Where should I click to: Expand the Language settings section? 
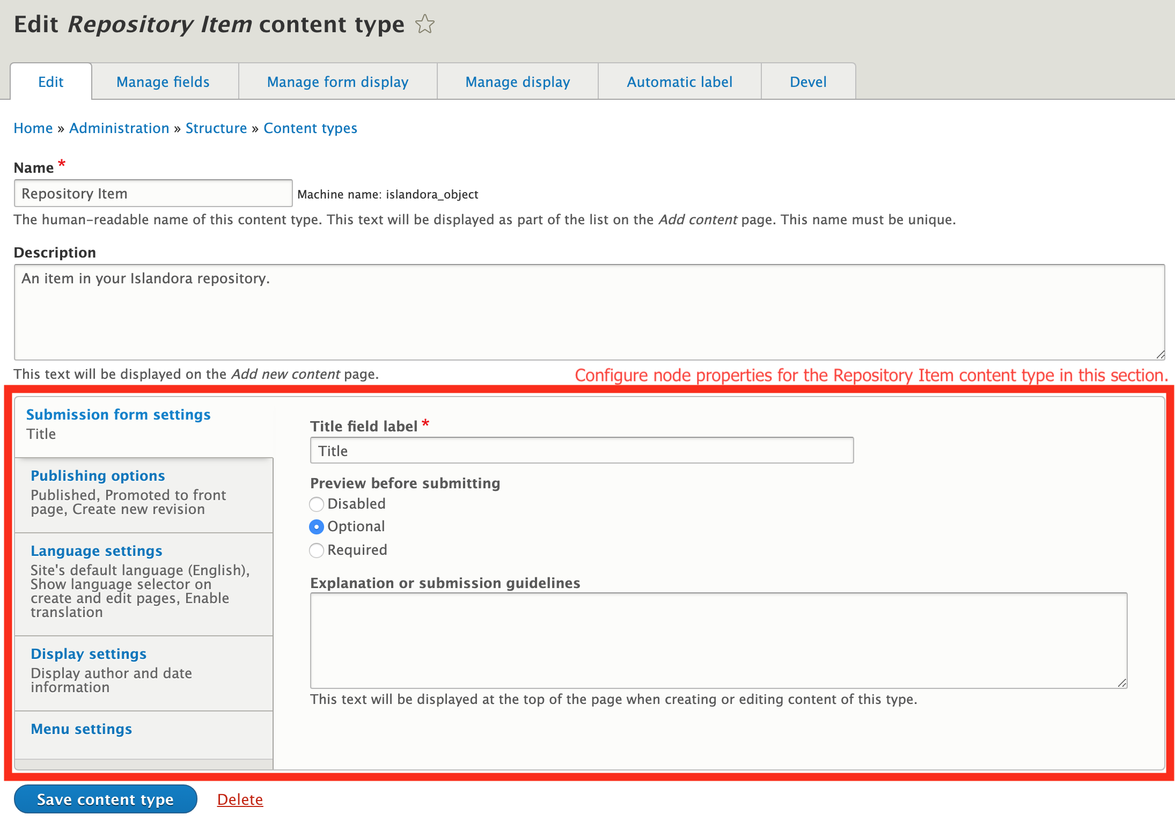(x=97, y=551)
